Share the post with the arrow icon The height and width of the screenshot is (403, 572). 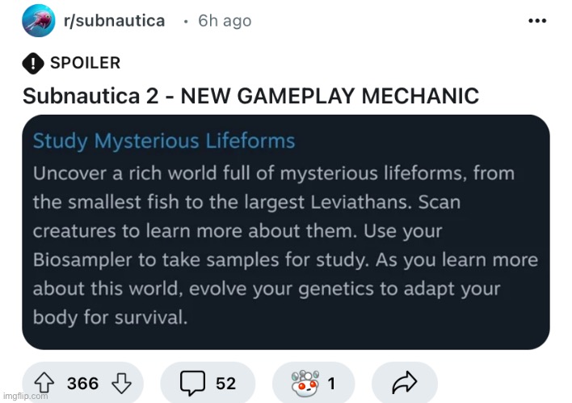(405, 383)
